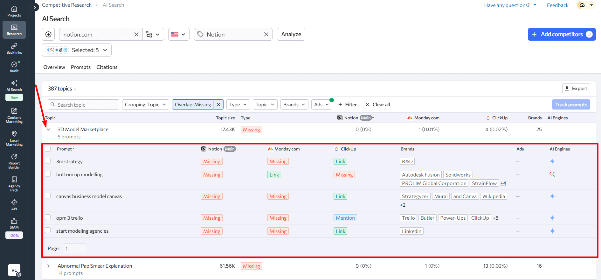The image size is (601, 280).
Task: Click AI engine icon for opm 3 trello
Action: [x=552, y=218]
